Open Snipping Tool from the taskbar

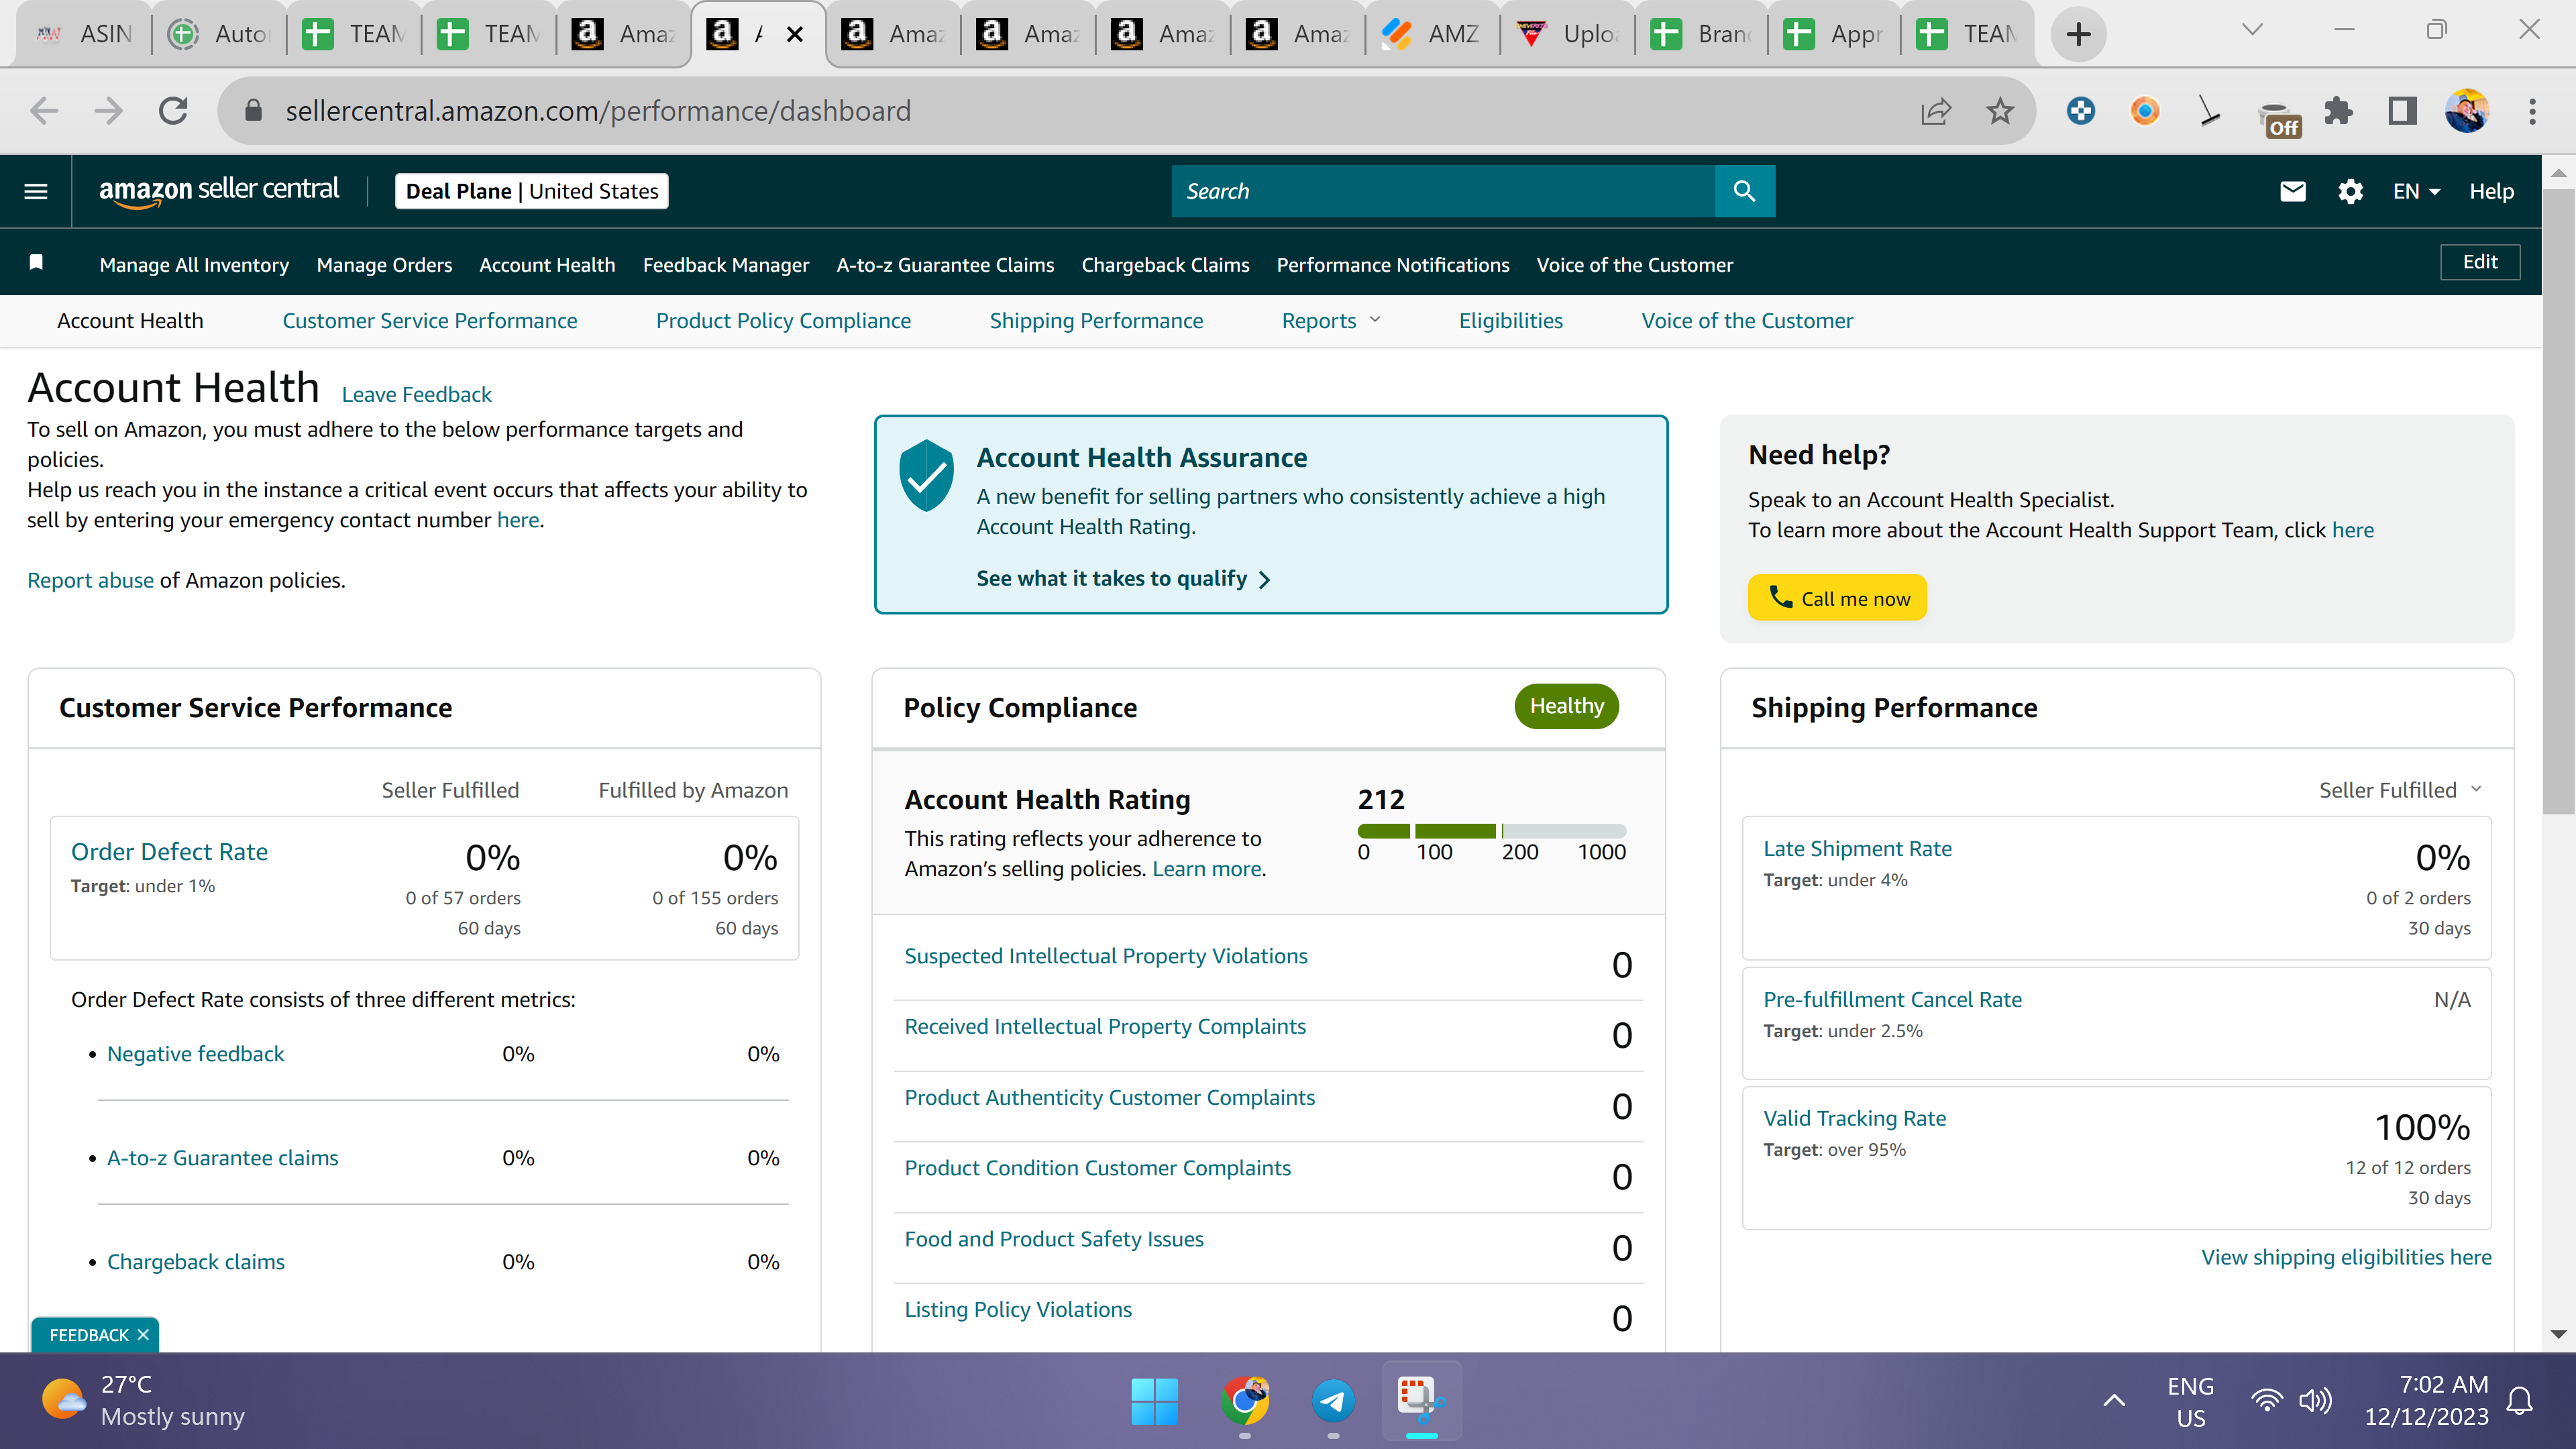1421,1399
